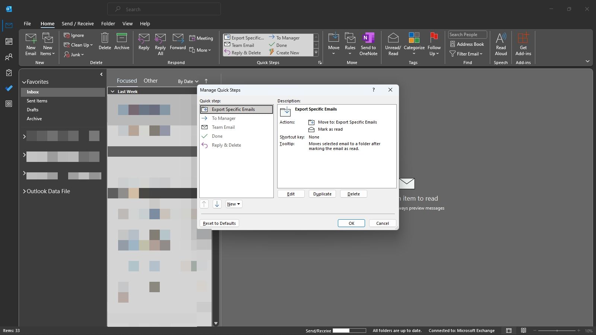
Task: Open the New quick step dropdown
Action: coord(234,204)
